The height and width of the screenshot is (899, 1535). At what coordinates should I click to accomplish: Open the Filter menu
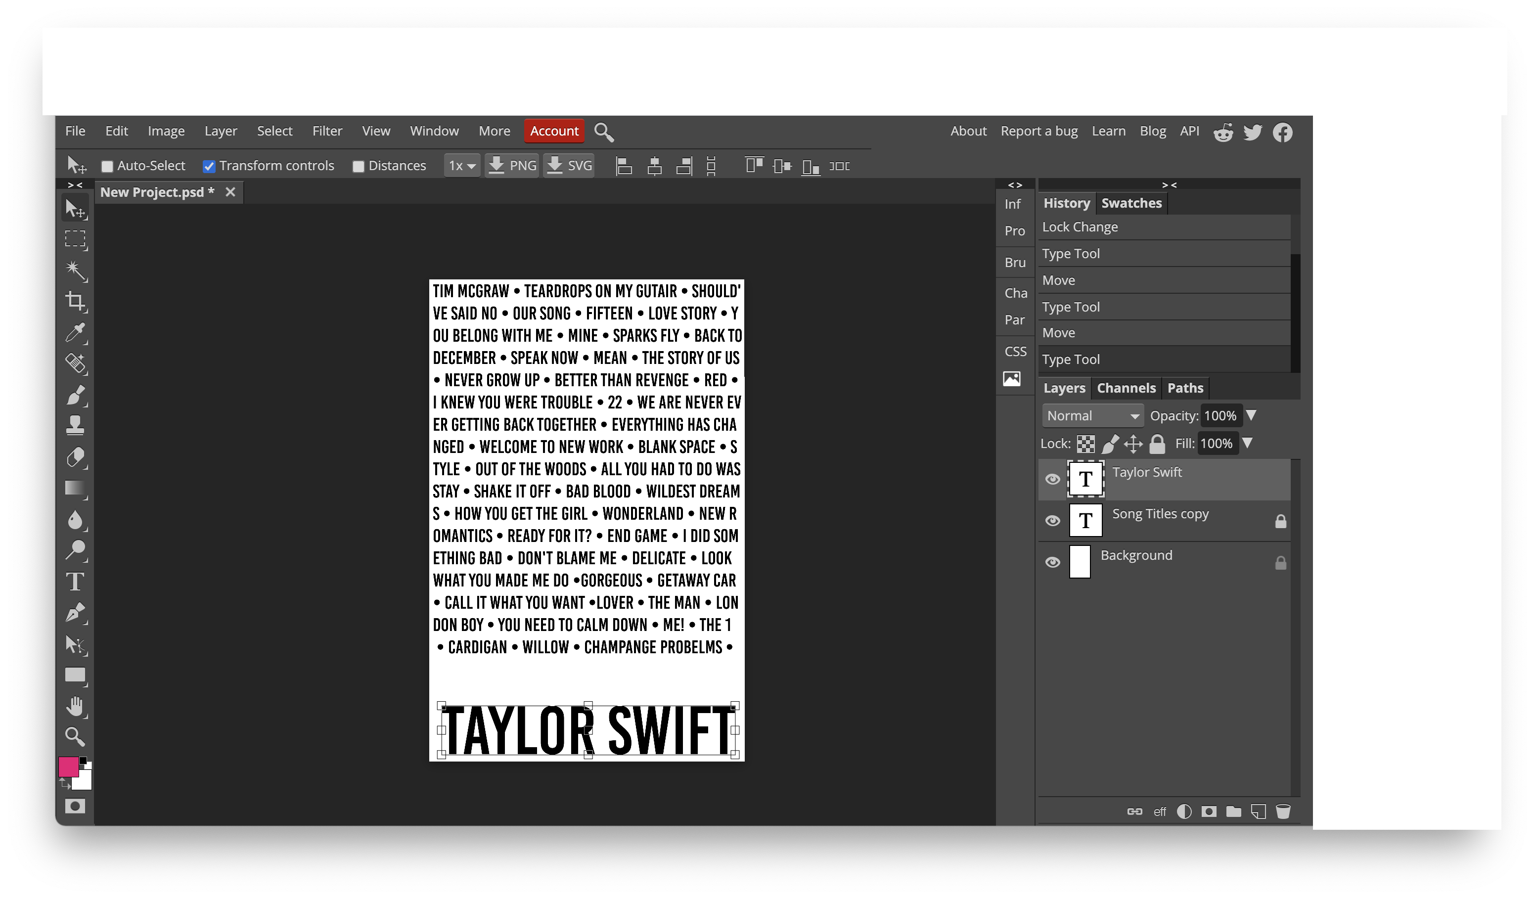point(327,131)
